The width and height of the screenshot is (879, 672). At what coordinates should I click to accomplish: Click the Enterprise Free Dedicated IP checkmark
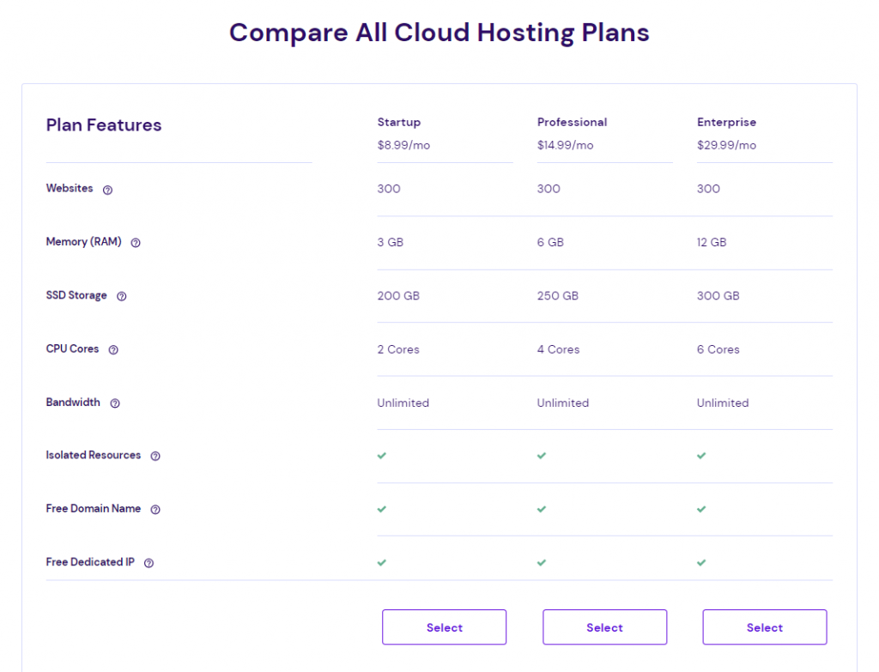click(x=701, y=562)
